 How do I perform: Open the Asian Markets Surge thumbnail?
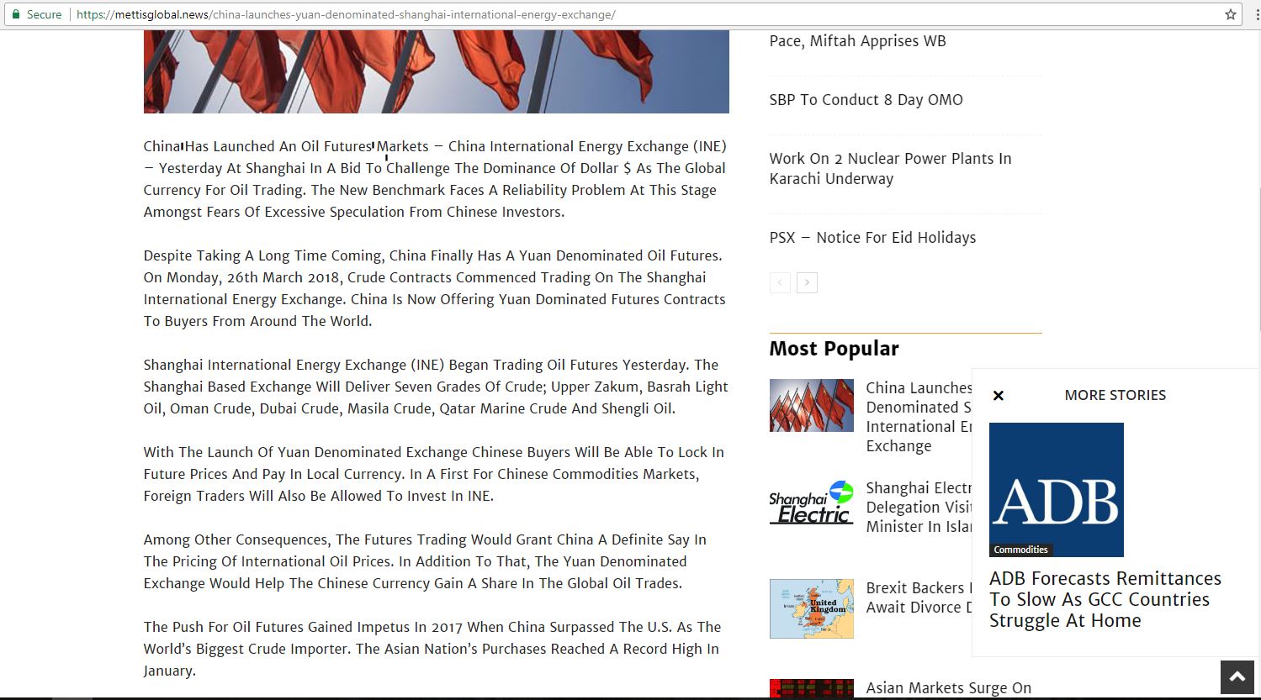pyautogui.click(x=812, y=689)
